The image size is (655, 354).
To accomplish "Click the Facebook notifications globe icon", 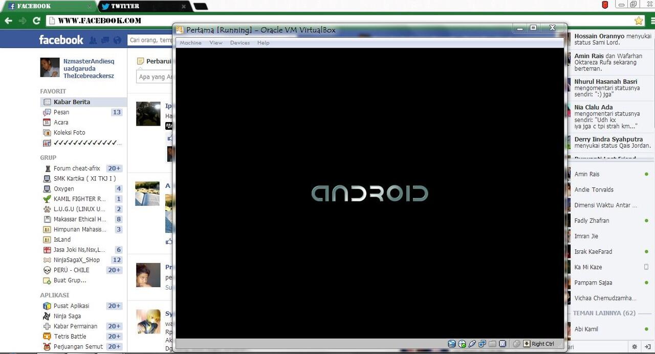I will click(x=117, y=40).
